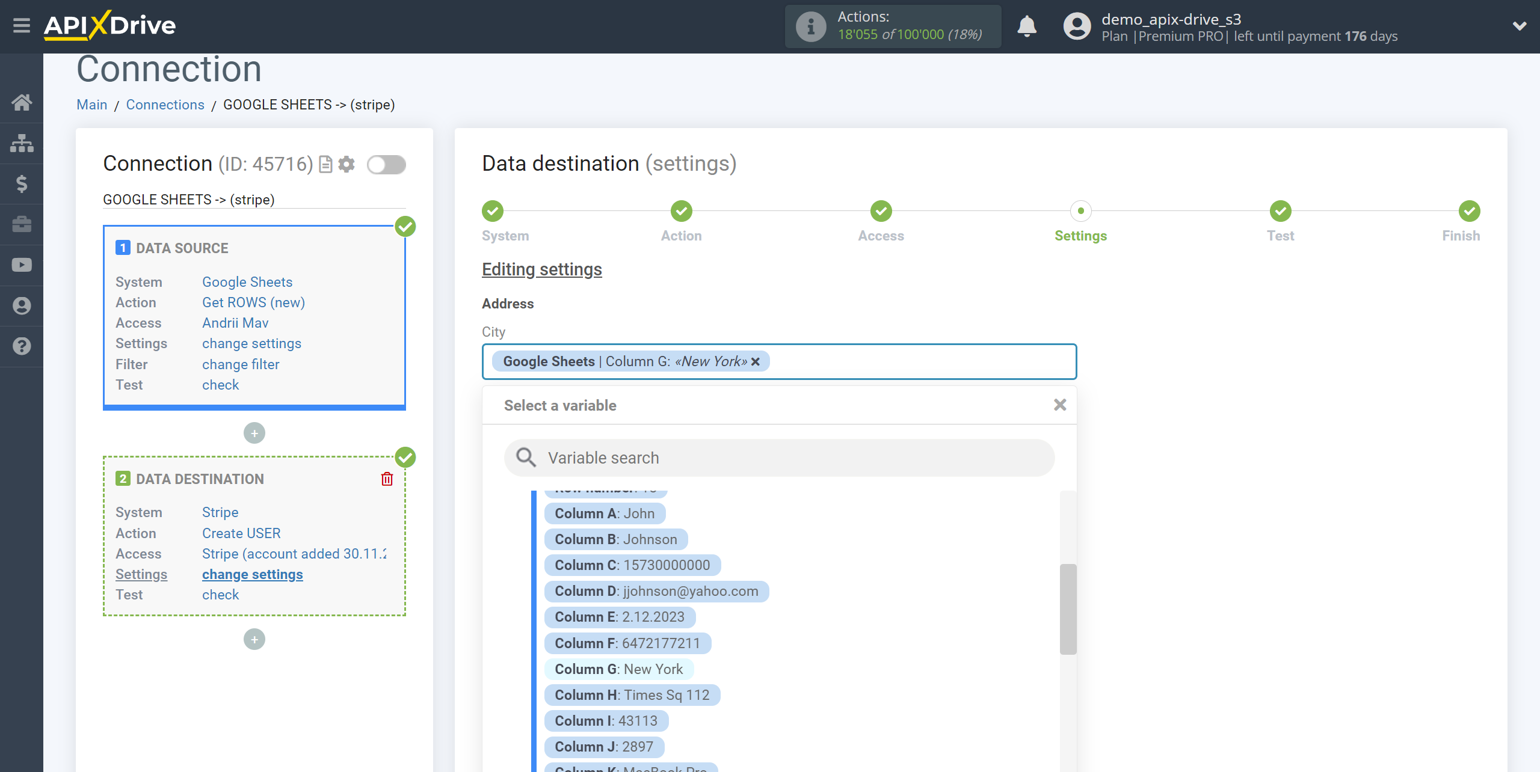Open the connections sitemap sidebar icon
1540x772 pixels.
(x=22, y=143)
